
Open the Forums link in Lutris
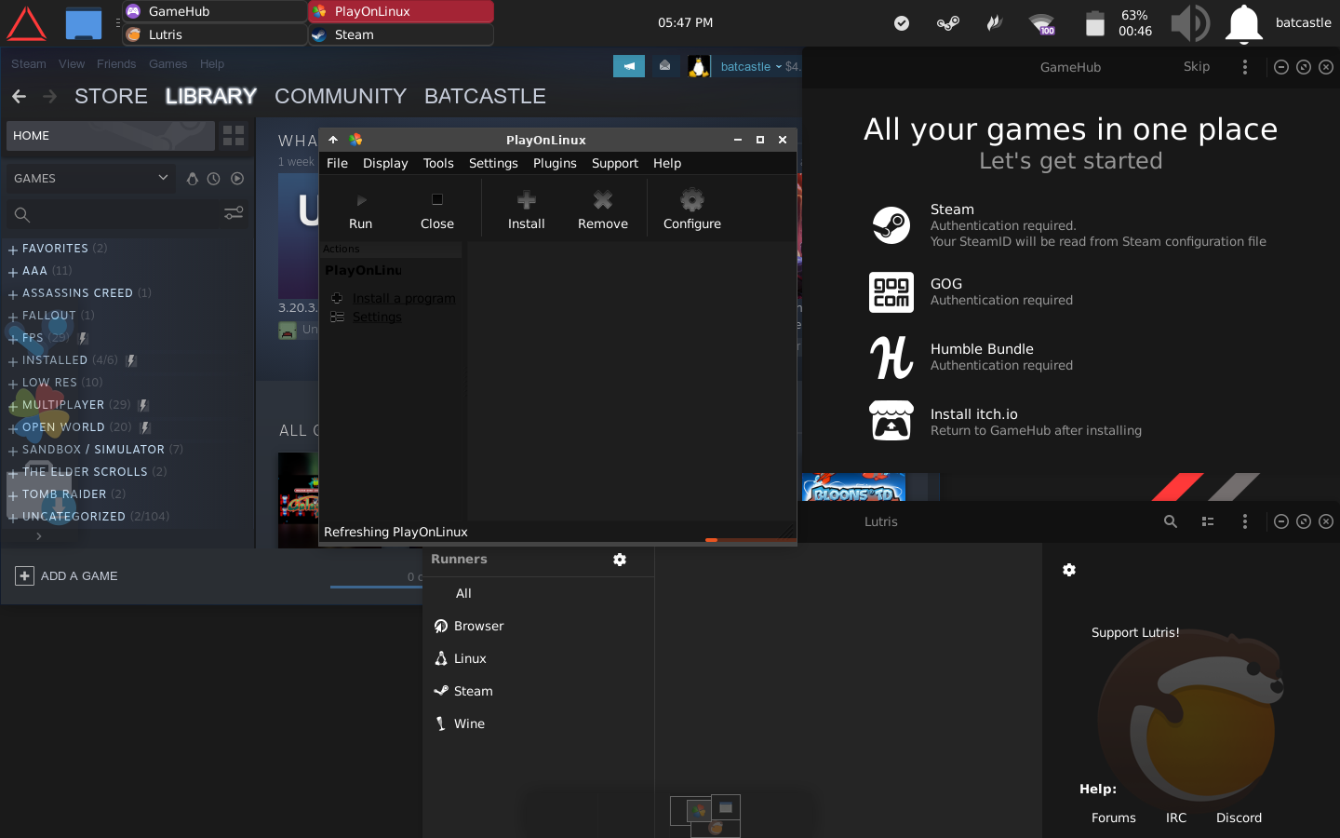click(1114, 818)
